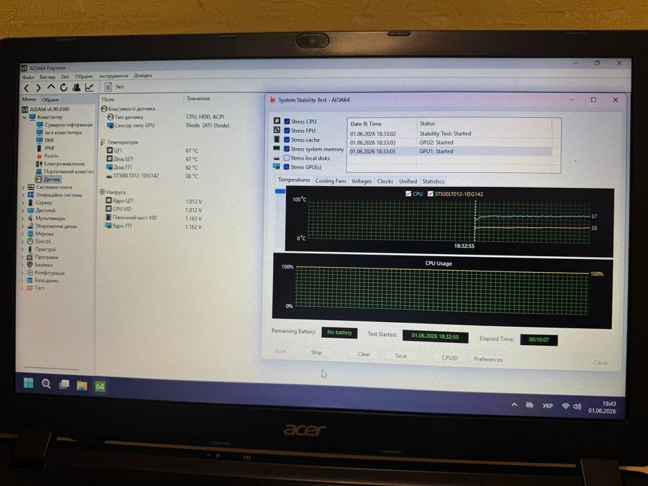Expand the Мультимедіа tree node
This screenshot has width=648, height=486.
[23, 218]
